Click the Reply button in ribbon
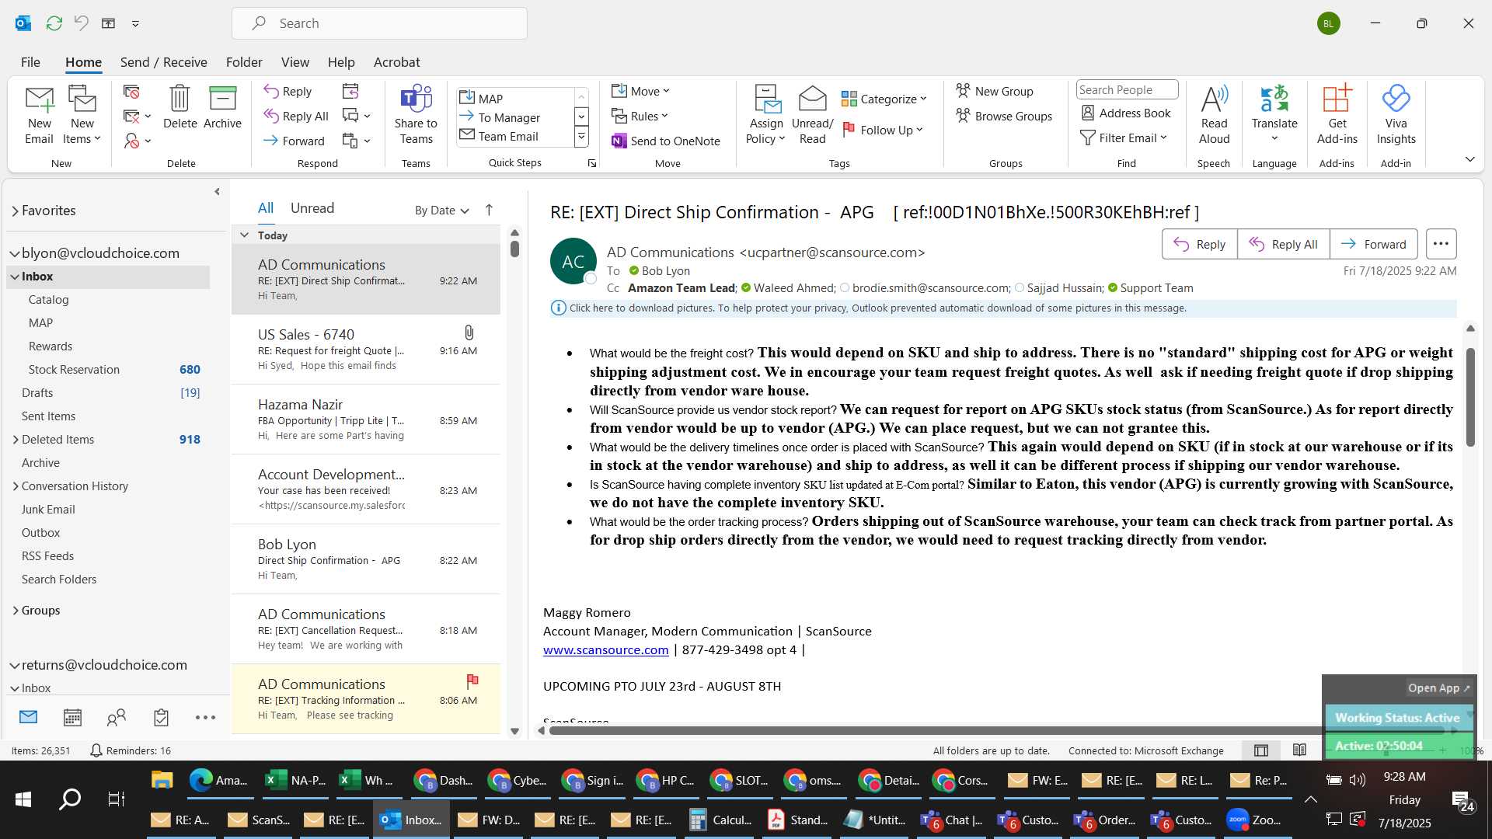1492x839 pixels. click(x=288, y=92)
